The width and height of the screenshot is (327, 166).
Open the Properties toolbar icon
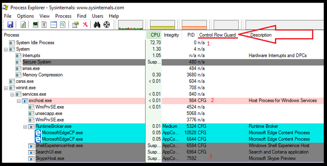pyautogui.click(x=75, y=25)
